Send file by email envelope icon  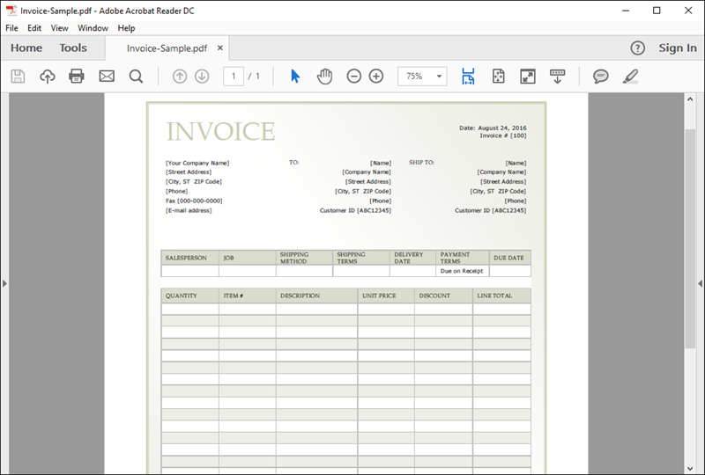pyautogui.click(x=107, y=77)
